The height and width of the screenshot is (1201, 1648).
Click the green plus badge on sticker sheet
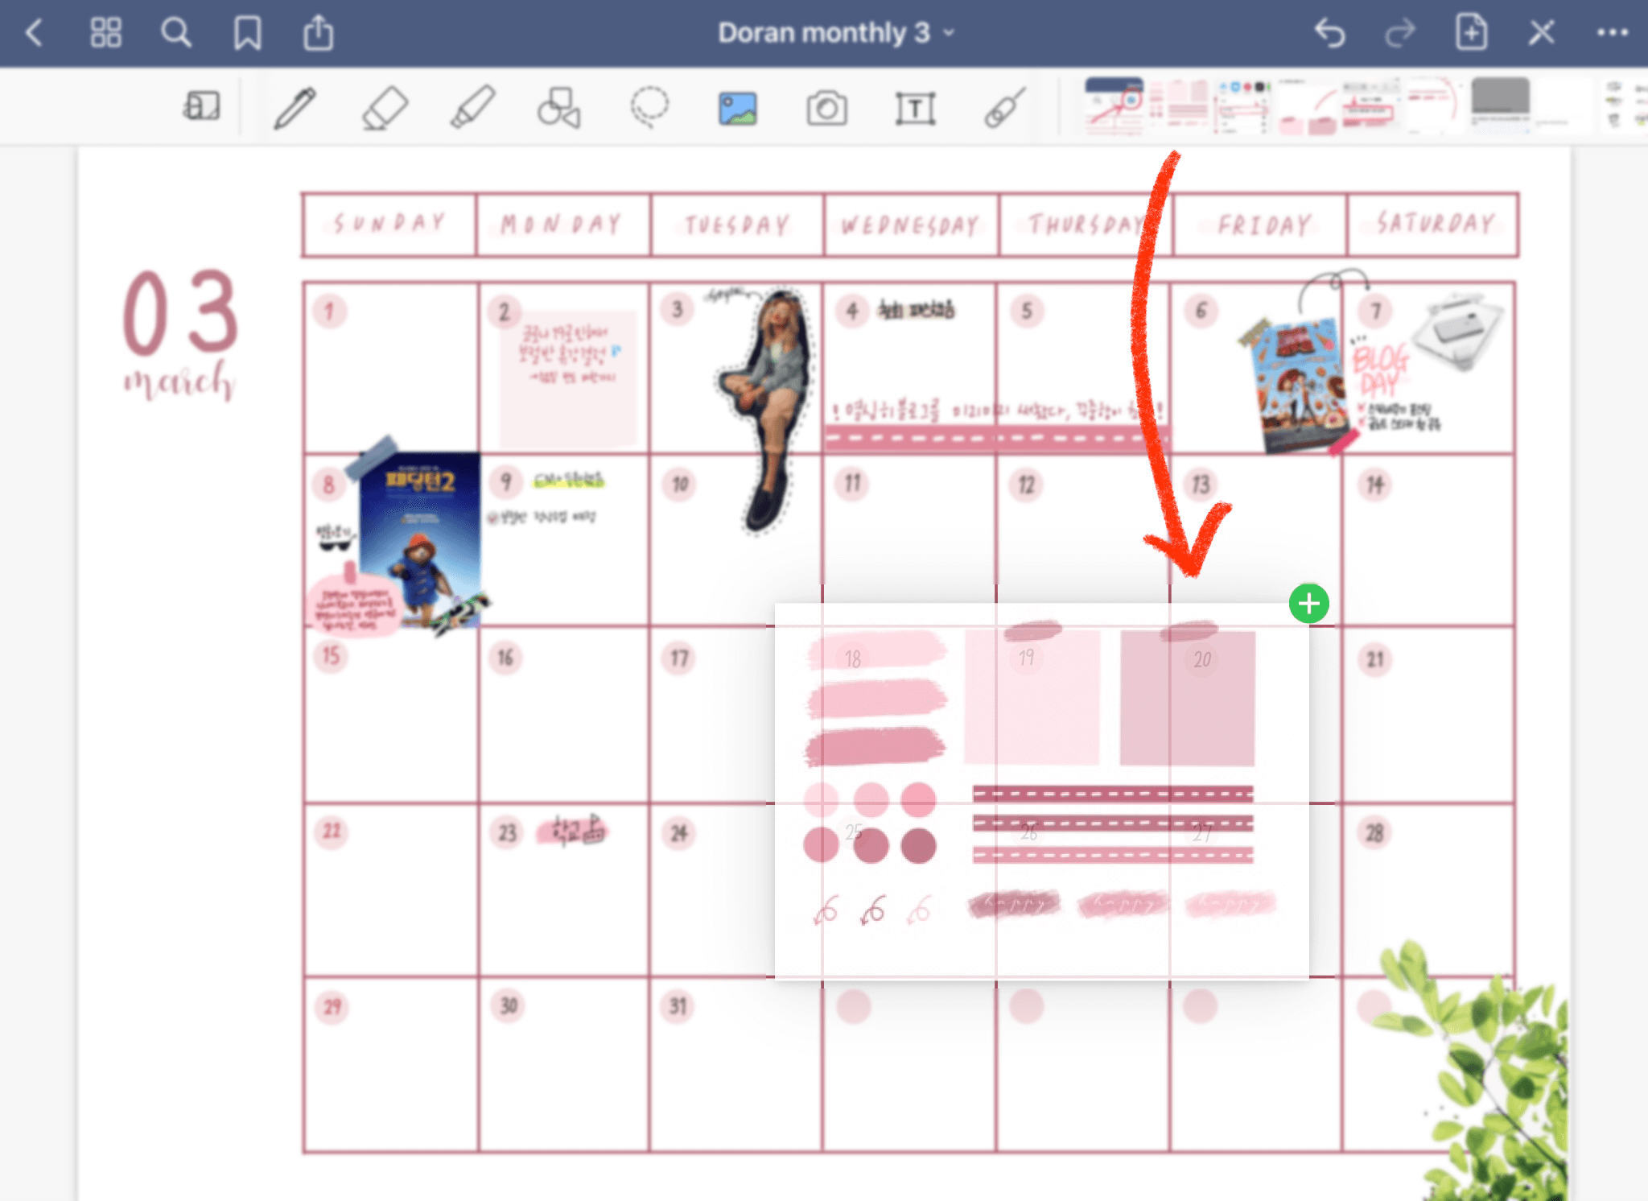1308,603
